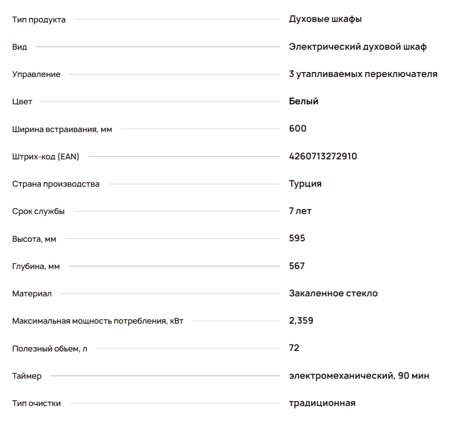Select the "Духовые шкафы" value
Screen dimensions: 450x427
point(325,19)
